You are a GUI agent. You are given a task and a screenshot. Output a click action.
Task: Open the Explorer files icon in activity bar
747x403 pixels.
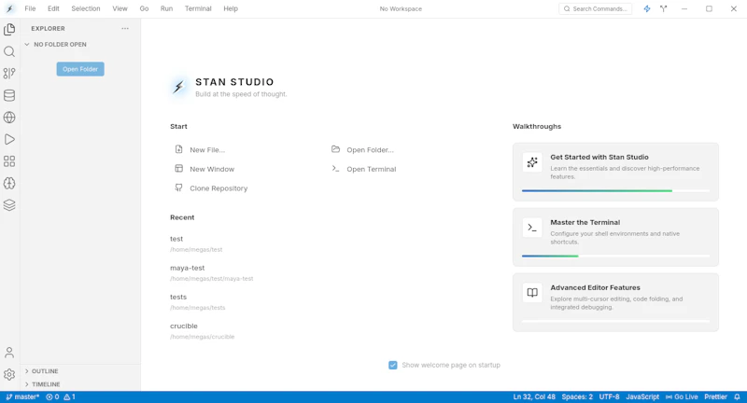9,30
